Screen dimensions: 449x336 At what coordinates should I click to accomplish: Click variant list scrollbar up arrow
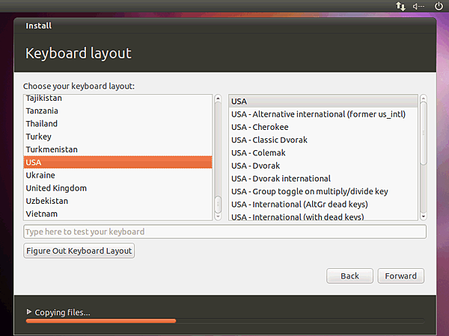click(424, 99)
